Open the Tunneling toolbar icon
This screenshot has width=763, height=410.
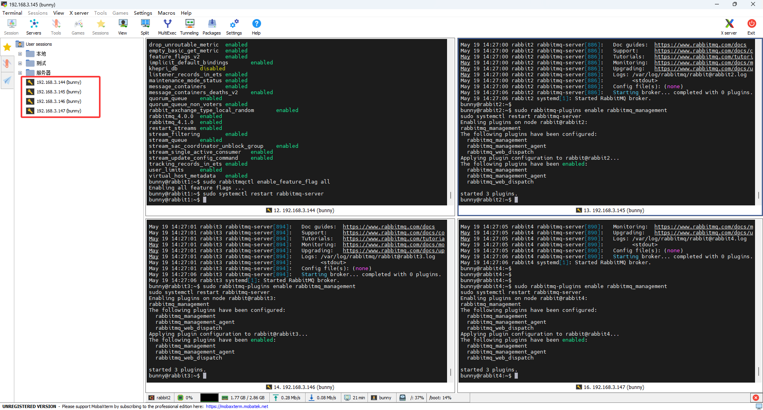(190, 27)
